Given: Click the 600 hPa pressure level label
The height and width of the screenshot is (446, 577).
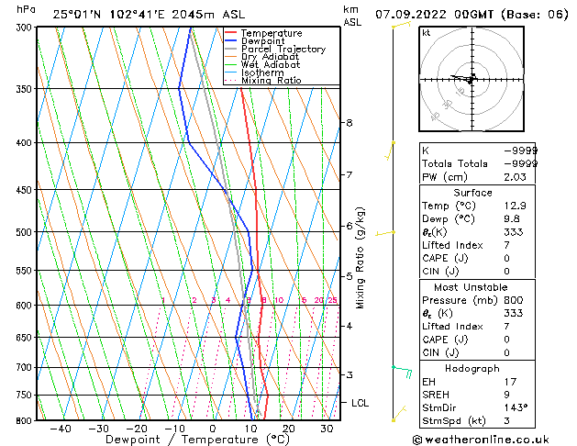Looking at the screenshot, I should tap(26, 306).
